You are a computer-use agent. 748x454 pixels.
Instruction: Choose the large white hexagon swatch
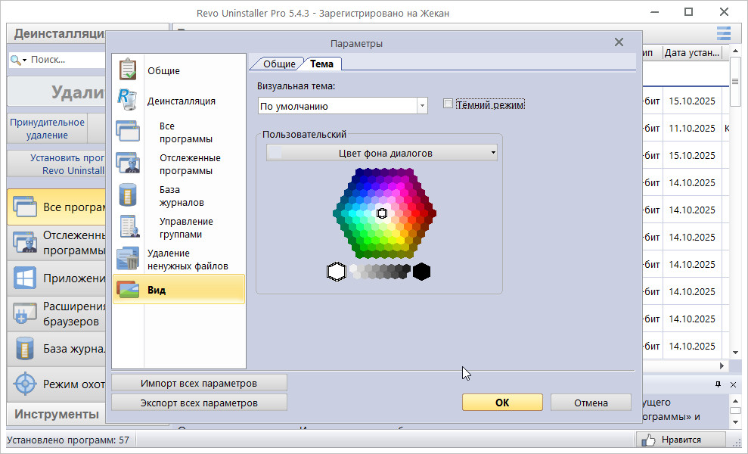click(336, 272)
